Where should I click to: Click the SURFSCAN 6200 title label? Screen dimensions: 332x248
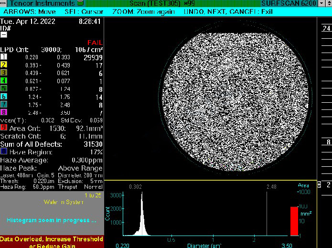point(288,3)
